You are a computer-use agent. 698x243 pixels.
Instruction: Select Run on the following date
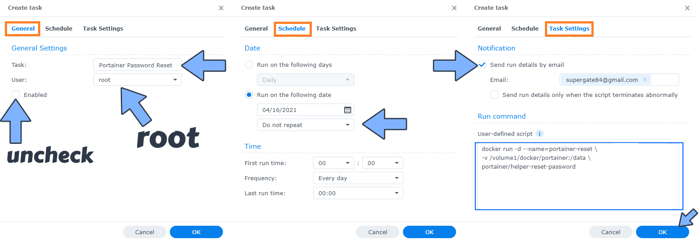pos(249,95)
